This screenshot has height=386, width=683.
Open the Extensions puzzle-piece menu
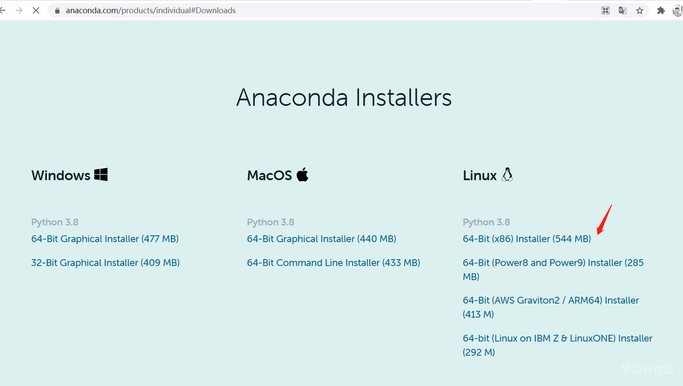661,11
